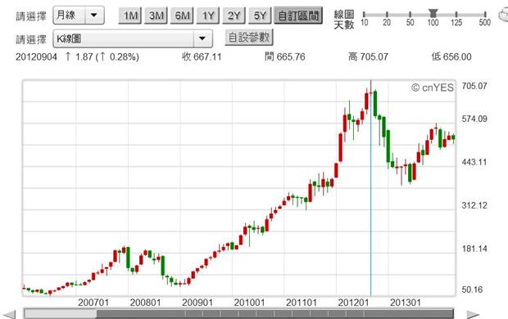Select the 1M range button

pos(130,16)
